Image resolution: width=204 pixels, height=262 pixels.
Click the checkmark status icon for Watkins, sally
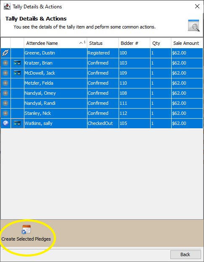click(5, 123)
